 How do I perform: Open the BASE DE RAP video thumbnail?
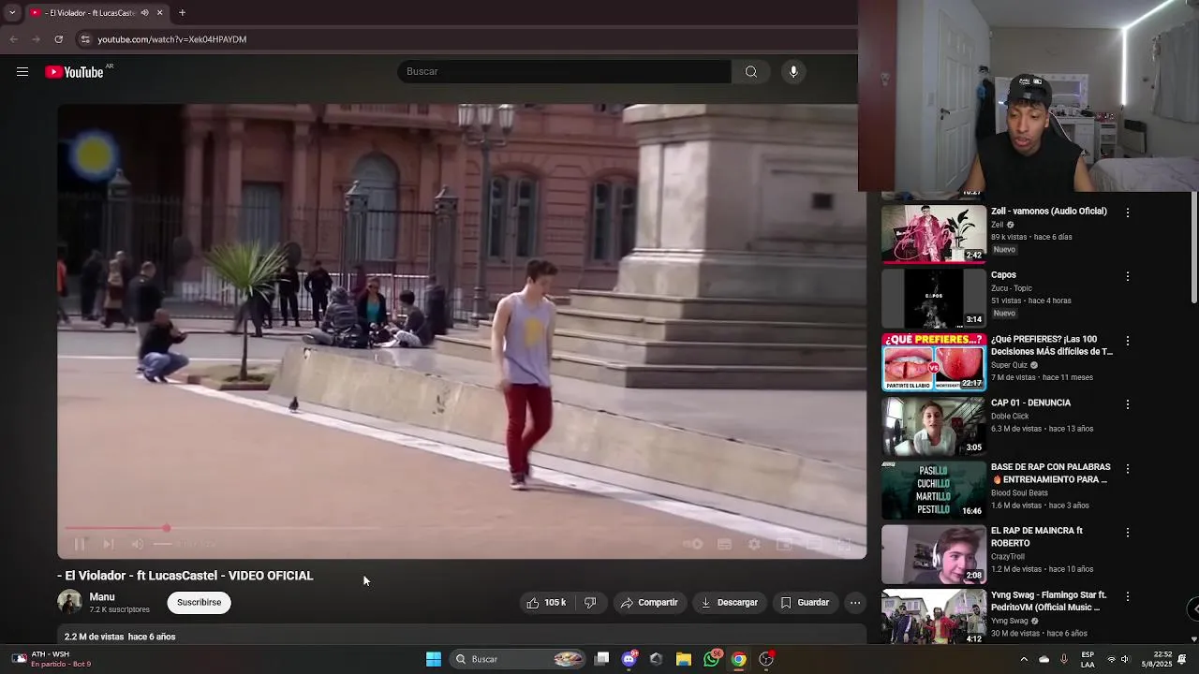coord(934,490)
